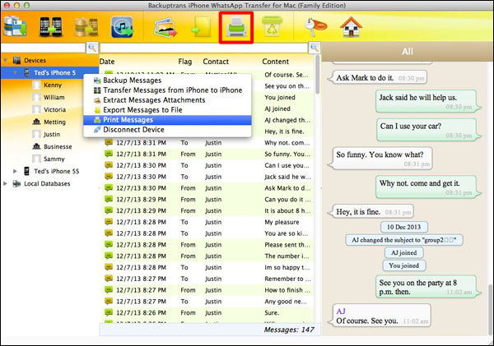The height and width of the screenshot is (346, 494).
Task: Select the message row 'Sure.'
Action: click(207, 312)
